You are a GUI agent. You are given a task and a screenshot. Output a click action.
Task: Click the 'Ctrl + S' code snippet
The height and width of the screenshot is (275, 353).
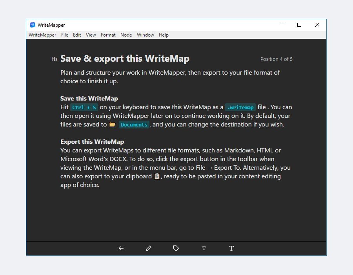[84, 107]
